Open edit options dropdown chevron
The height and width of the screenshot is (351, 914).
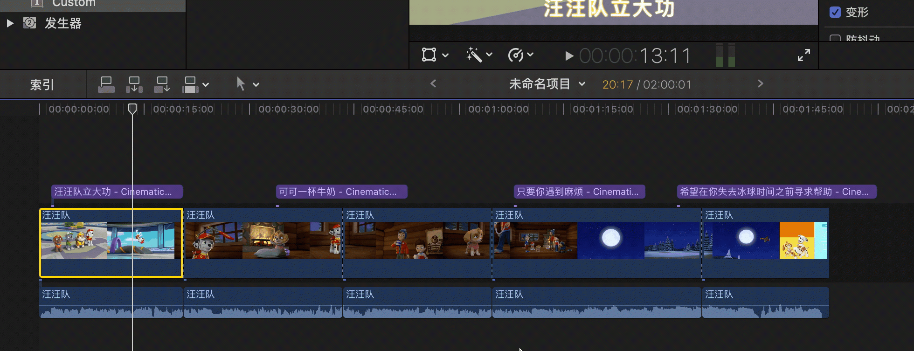pyautogui.click(x=206, y=85)
